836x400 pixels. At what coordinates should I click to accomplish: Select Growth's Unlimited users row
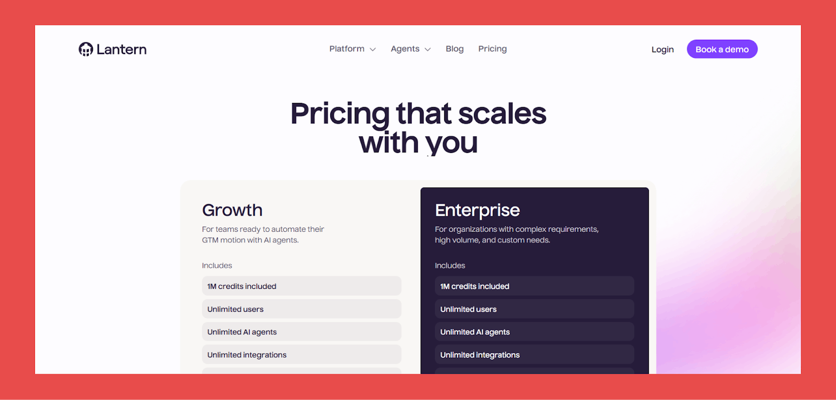[x=301, y=309]
